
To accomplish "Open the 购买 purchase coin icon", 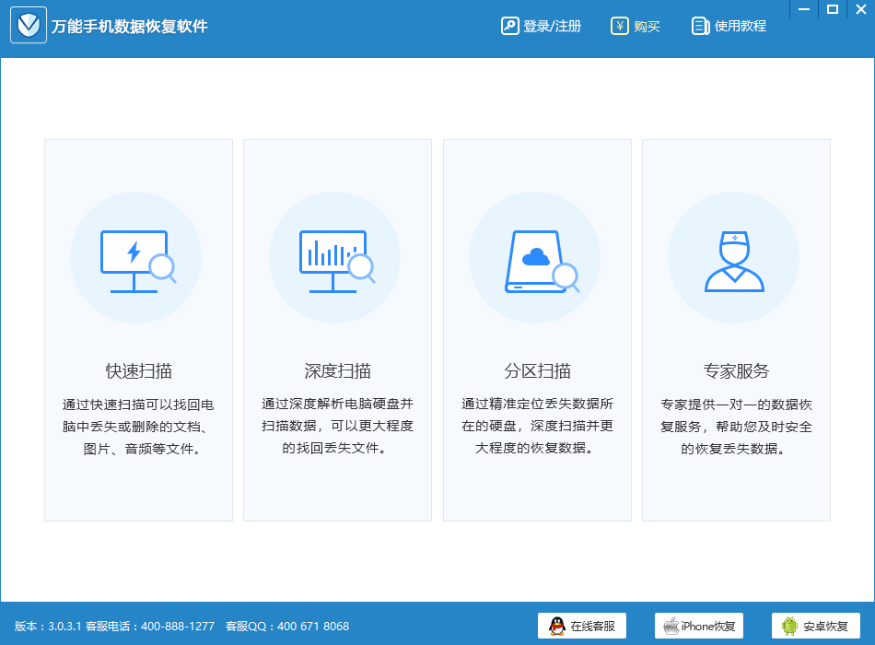I will click(618, 25).
